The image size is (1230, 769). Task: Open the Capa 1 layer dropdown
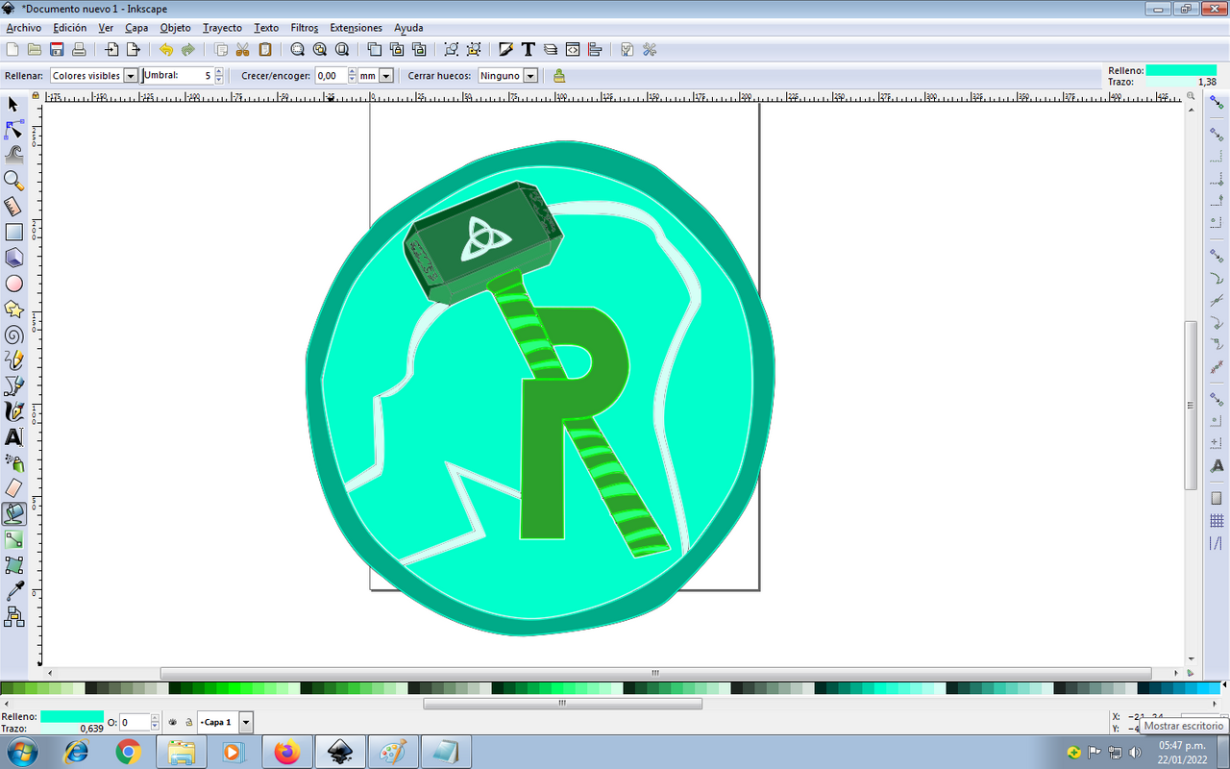point(246,722)
